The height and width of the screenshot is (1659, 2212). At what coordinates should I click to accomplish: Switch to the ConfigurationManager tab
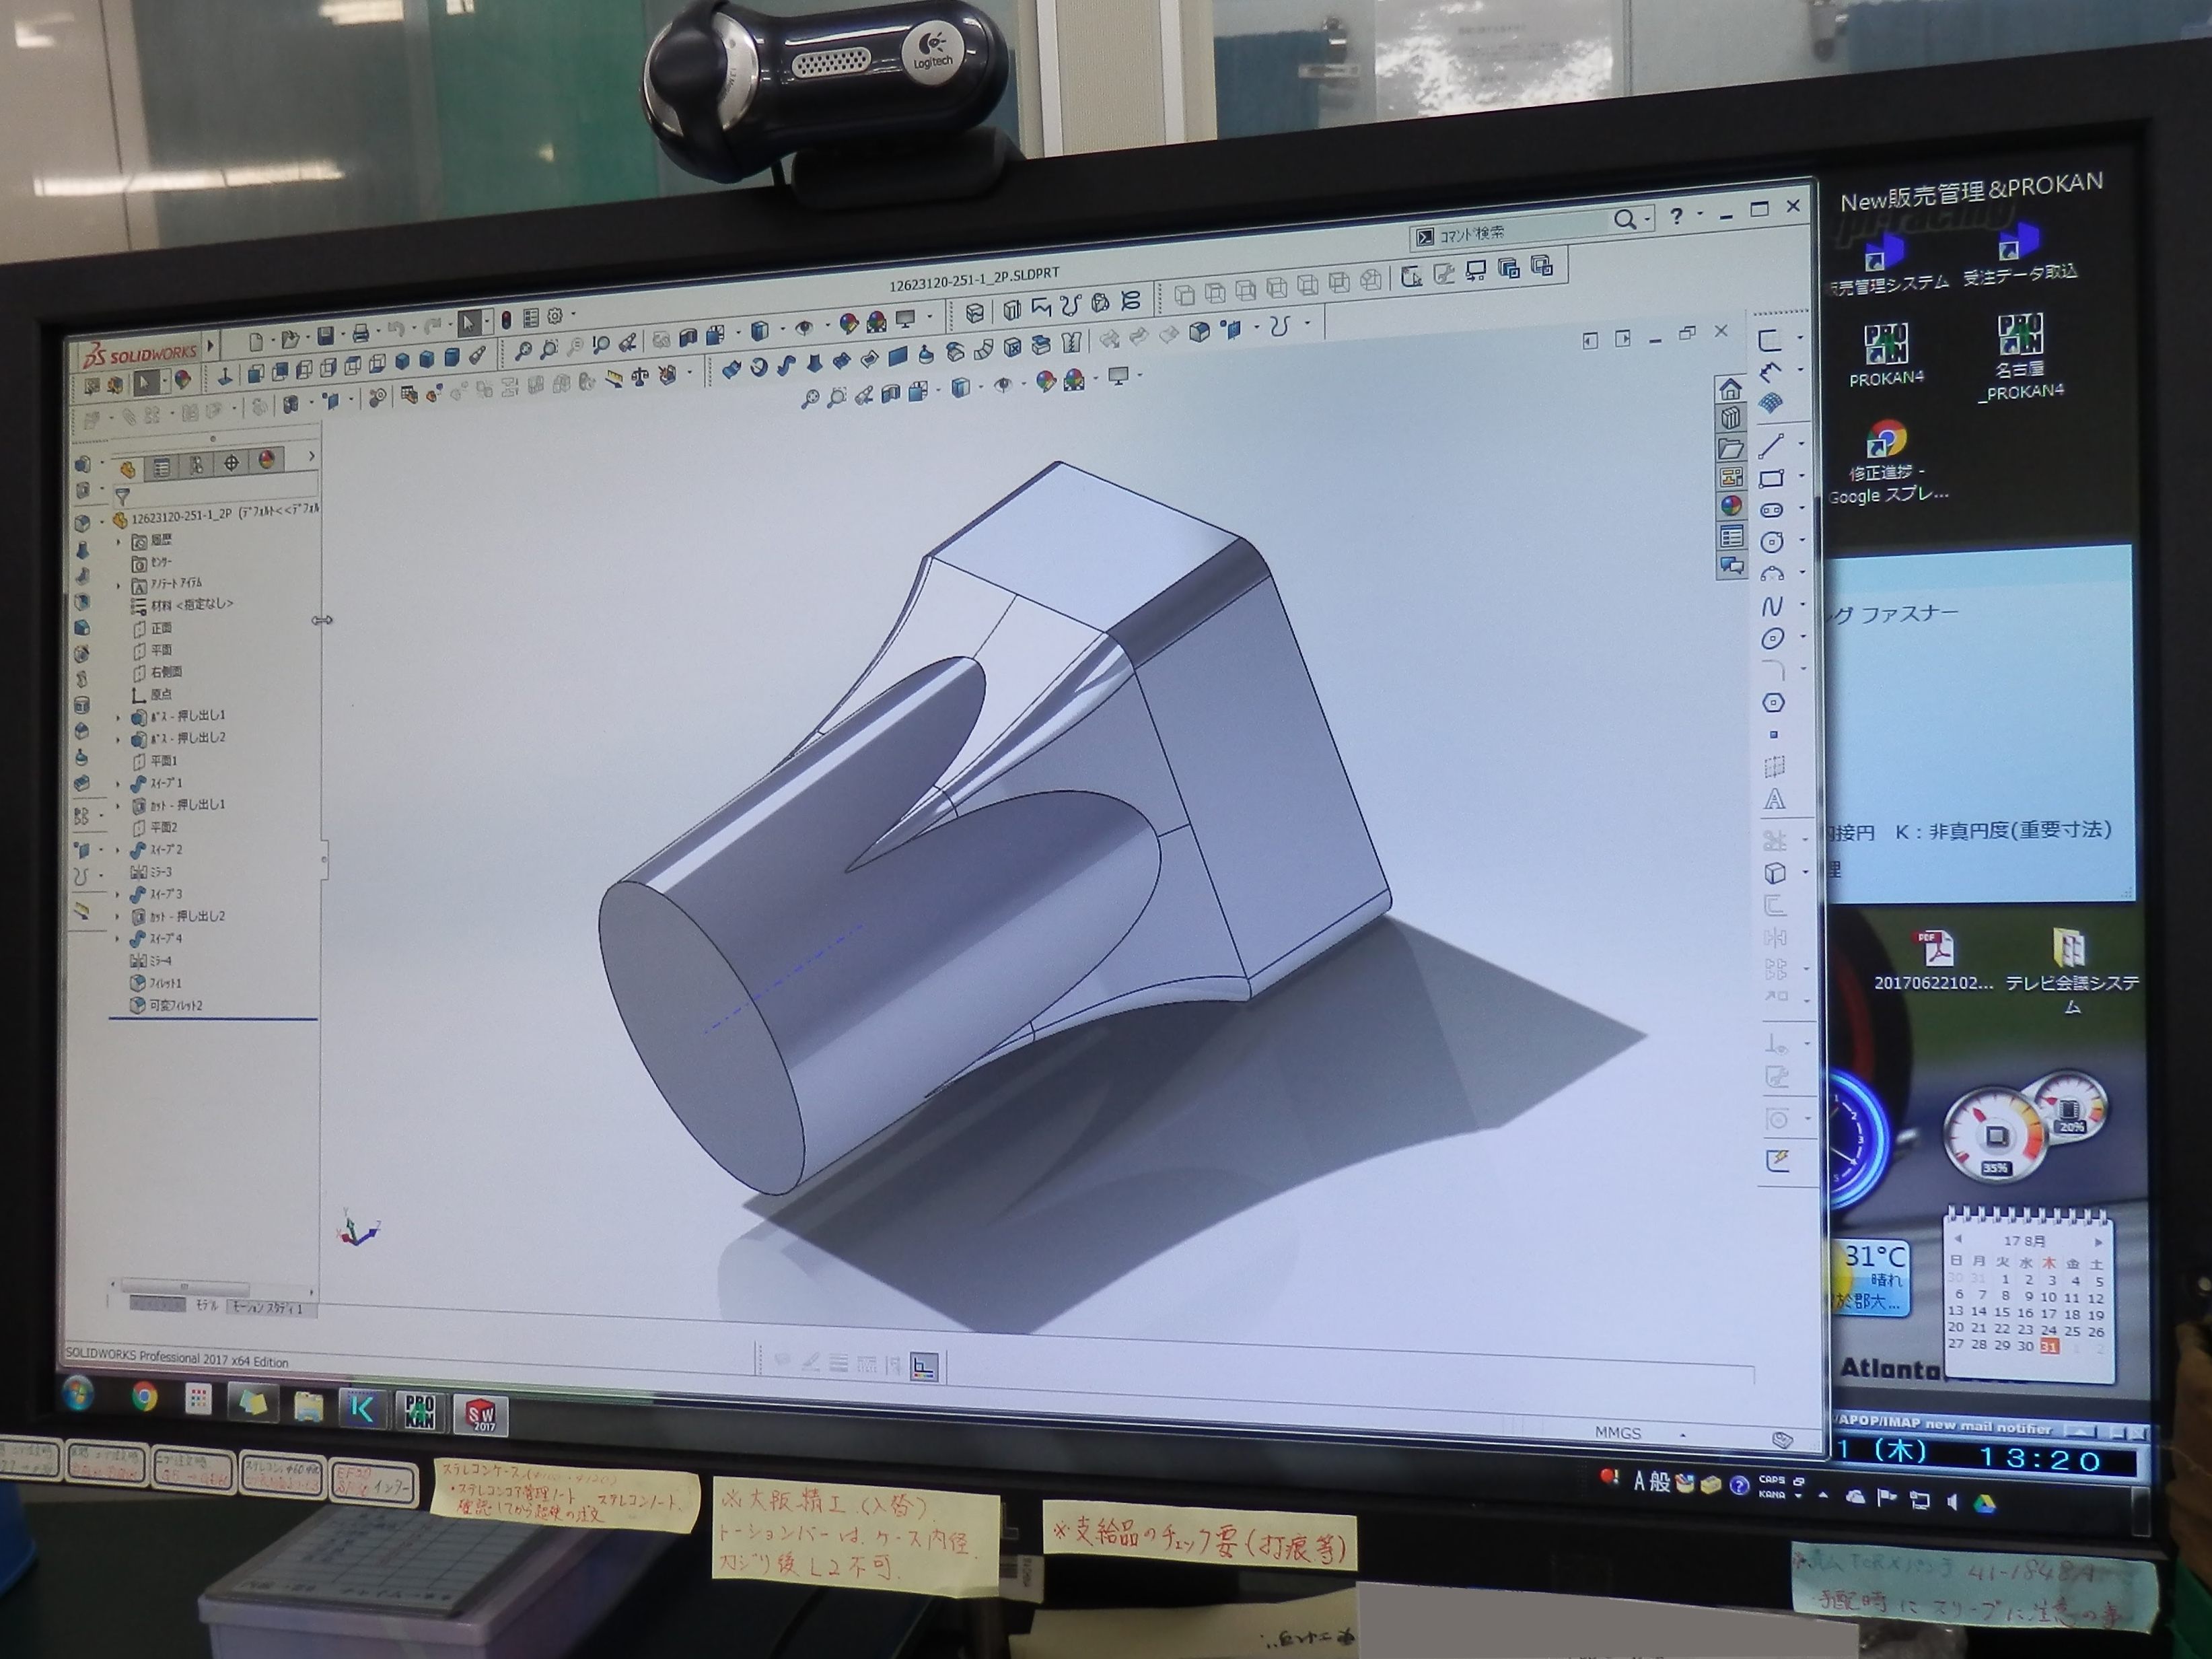196,464
